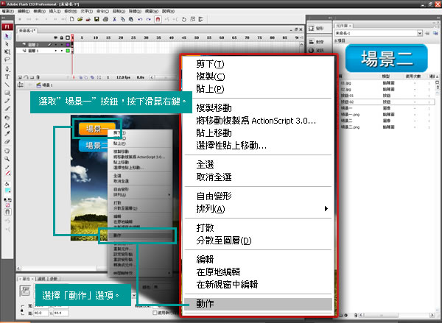
Task: Select the 圖層 1 layer row
Action: [x=44, y=51]
